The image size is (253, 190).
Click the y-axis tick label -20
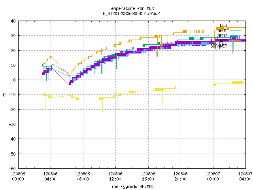12,110
